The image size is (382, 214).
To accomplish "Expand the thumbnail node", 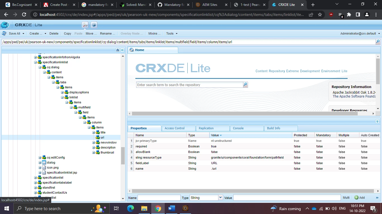I will 94,152.
